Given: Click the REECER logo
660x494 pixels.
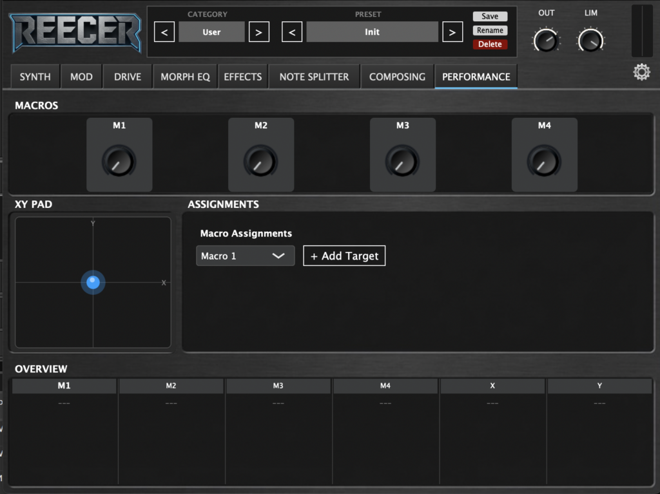Looking at the screenshot, I should pos(75,32).
